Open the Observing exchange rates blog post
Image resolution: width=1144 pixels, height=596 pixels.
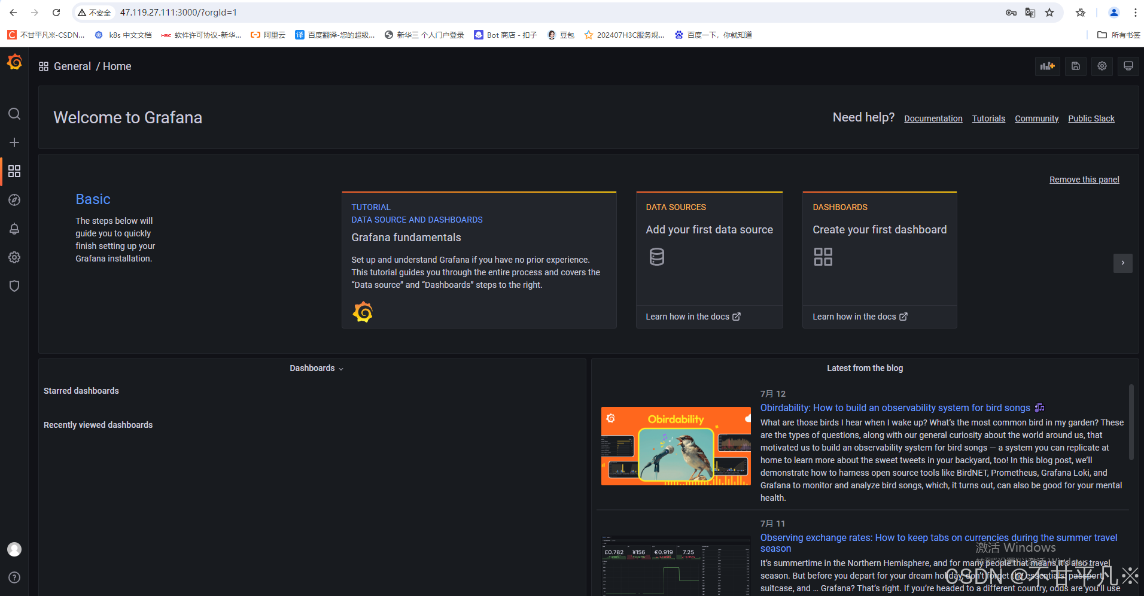[x=939, y=543]
